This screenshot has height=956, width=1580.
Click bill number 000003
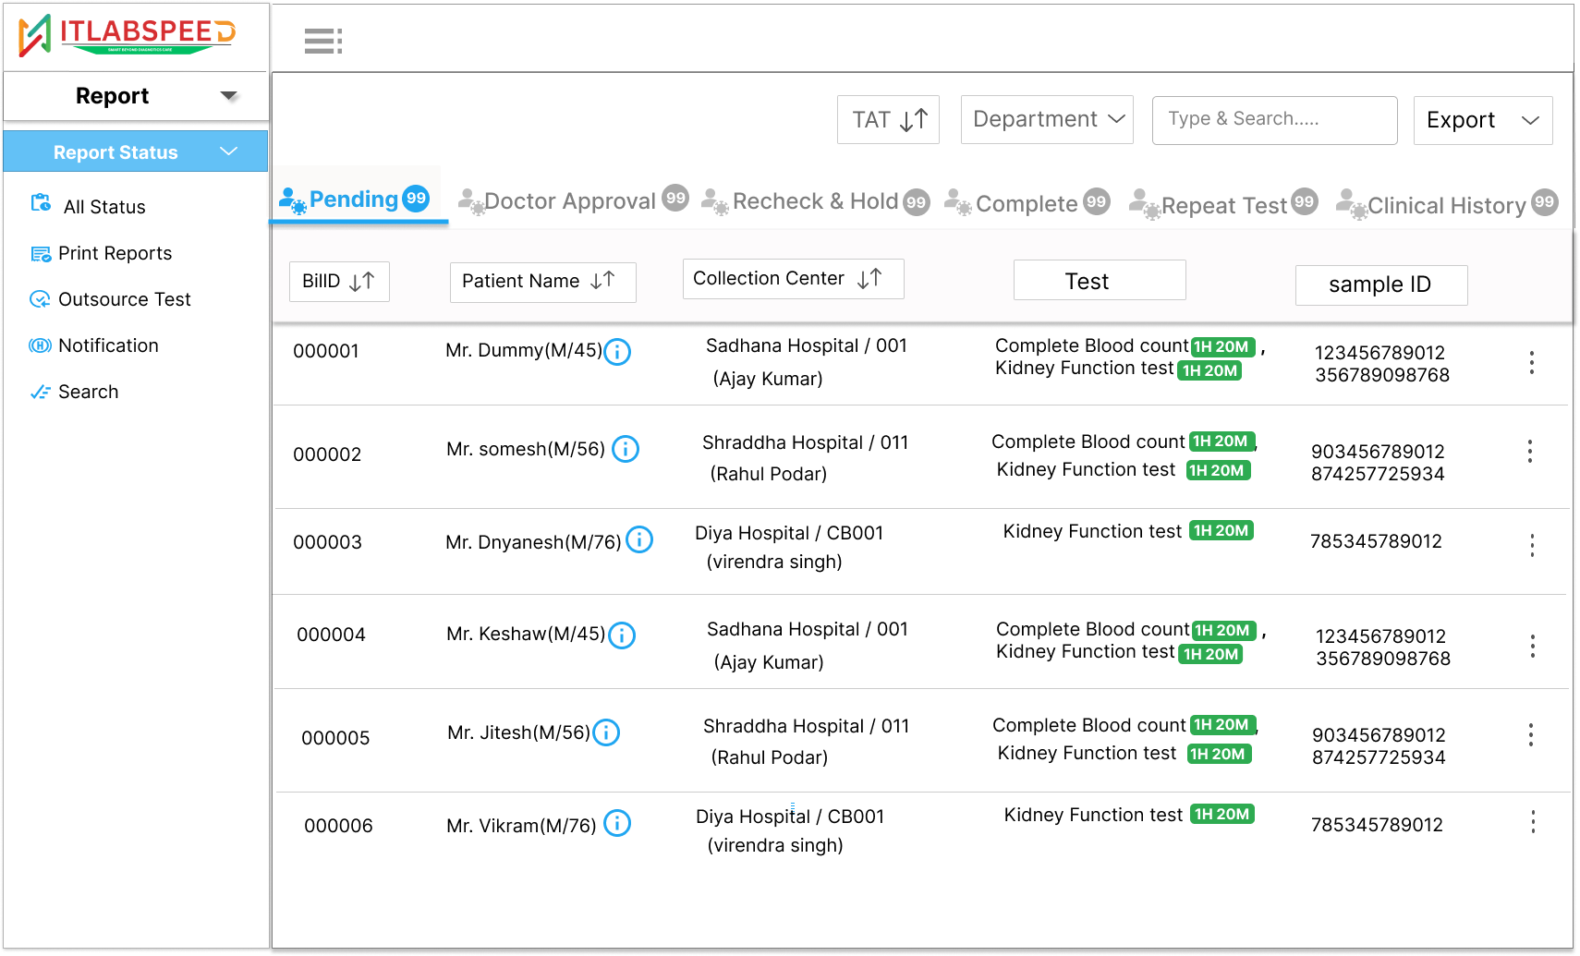(328, 542)
